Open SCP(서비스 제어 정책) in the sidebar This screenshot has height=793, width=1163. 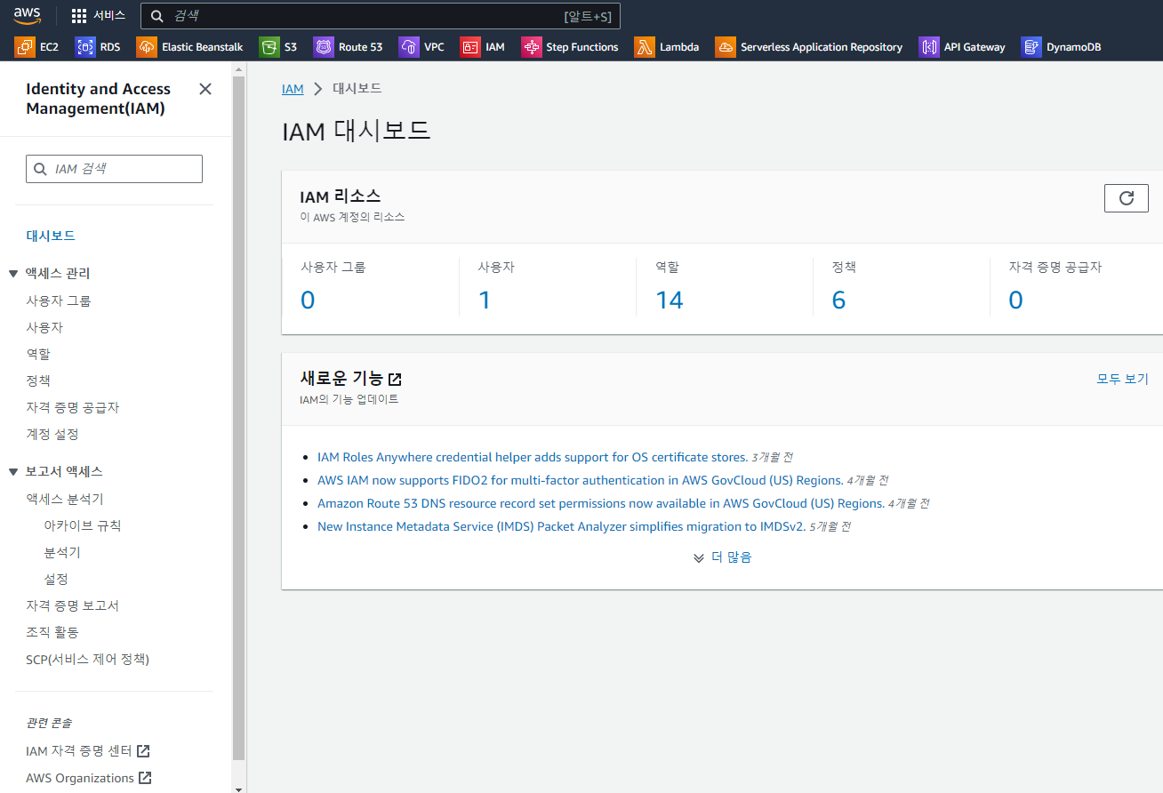coord(88,659)
